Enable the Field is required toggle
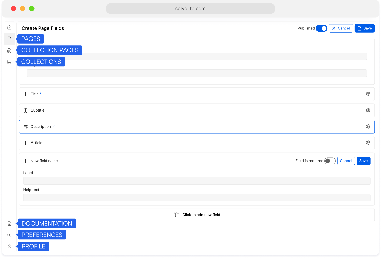 [330, 161]
